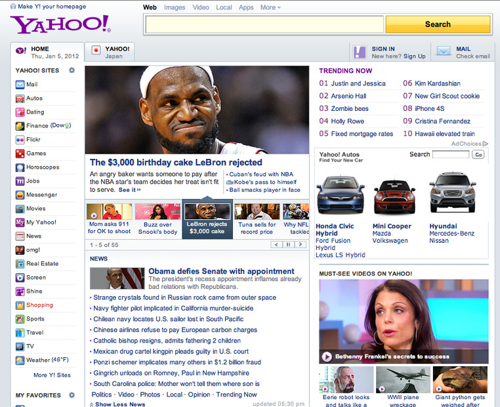Viewport: 500px width, 407px height.
Task: Click the My Favorites settings gear
Action: click(72, 395)
